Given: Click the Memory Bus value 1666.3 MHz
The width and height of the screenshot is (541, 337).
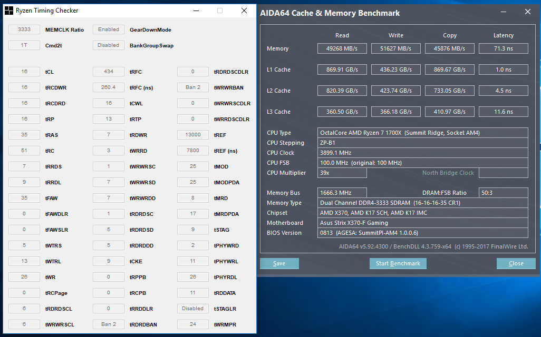Looking at the screenshot, I should pyautogui.click(x=342, y=193).
